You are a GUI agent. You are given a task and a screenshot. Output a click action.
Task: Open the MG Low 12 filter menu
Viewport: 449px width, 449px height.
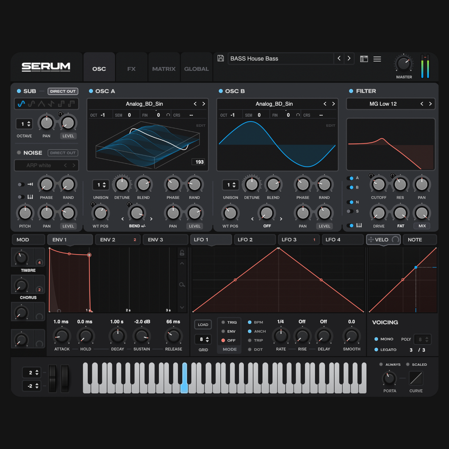[383, 104]
